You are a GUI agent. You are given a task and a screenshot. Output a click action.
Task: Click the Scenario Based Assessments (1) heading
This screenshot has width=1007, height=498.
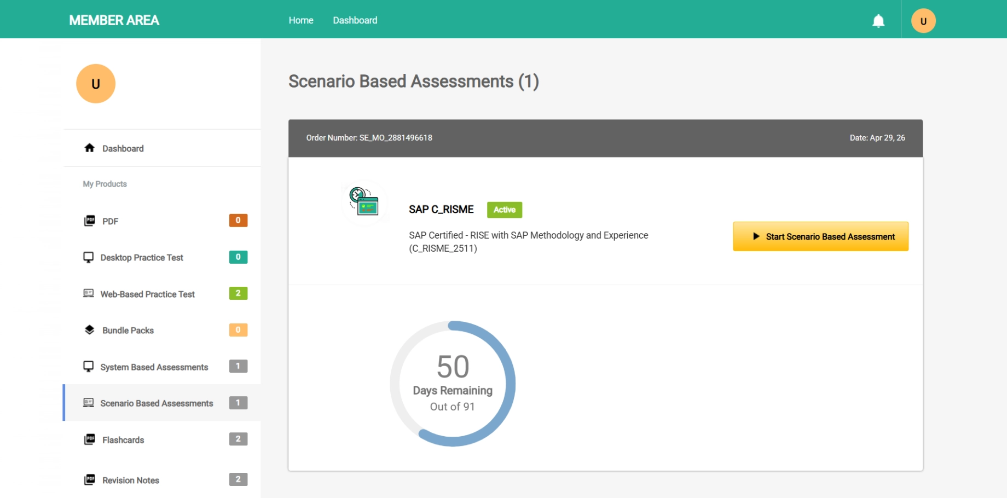414,81
